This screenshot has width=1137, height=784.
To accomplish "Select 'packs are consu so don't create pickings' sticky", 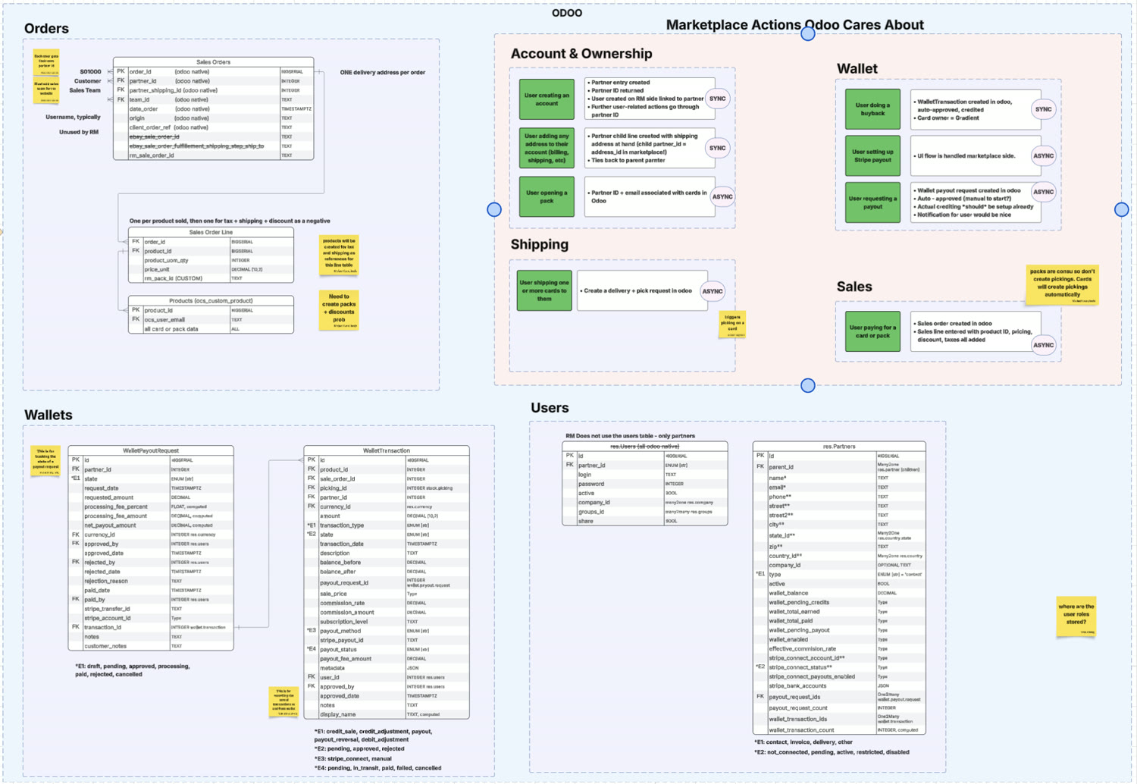I will click(1062, 284).
